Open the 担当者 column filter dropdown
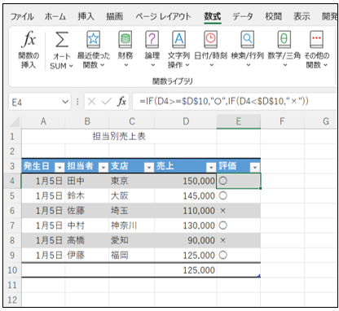Viewport: 339px width, 311px height. coord(103,167)
